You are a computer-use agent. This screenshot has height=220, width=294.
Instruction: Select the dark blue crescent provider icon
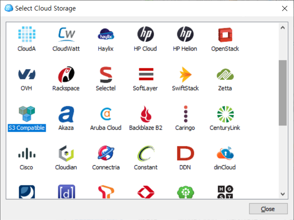[x=27, y=192]
